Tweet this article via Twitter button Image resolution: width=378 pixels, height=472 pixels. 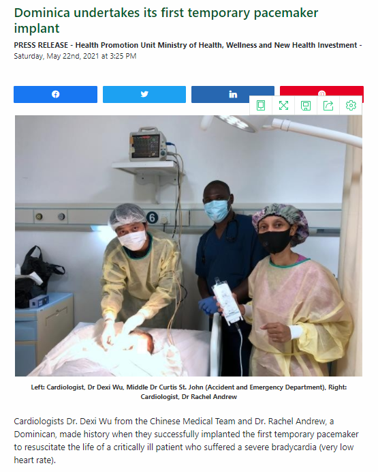point(144,94)
